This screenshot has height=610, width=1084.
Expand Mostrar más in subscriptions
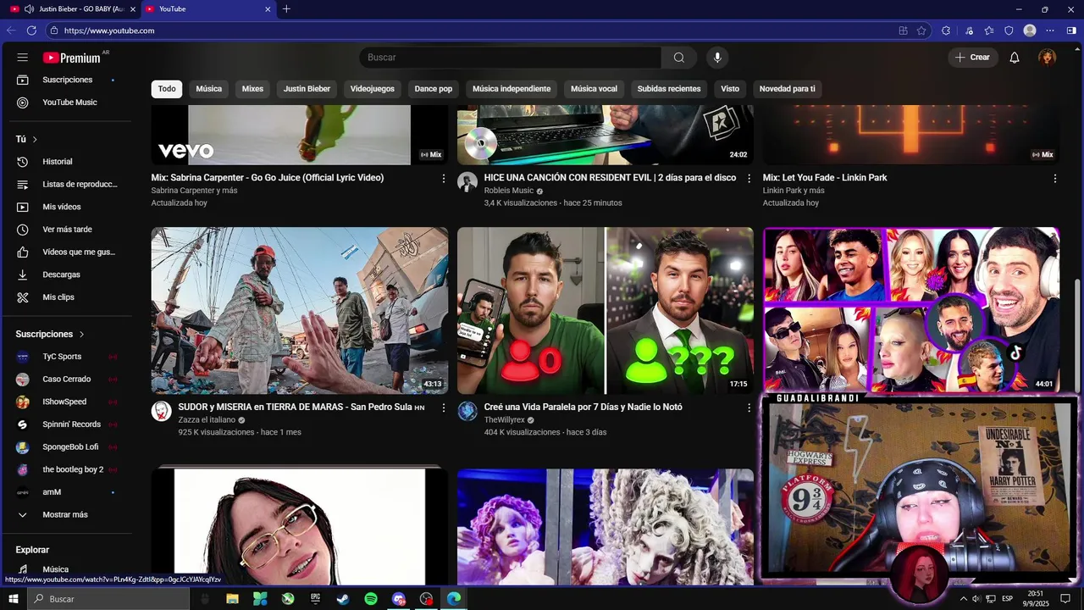[66, 515]
